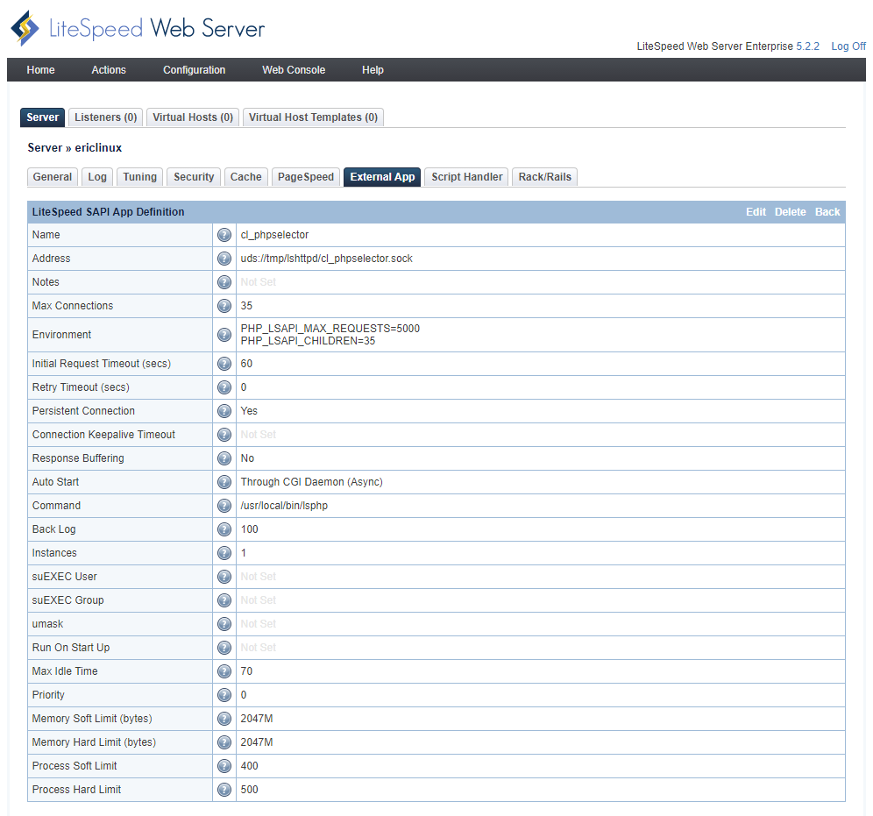873x816 pixels.
Task: Log Off from the admin console
Action: [x=848, y=46]
